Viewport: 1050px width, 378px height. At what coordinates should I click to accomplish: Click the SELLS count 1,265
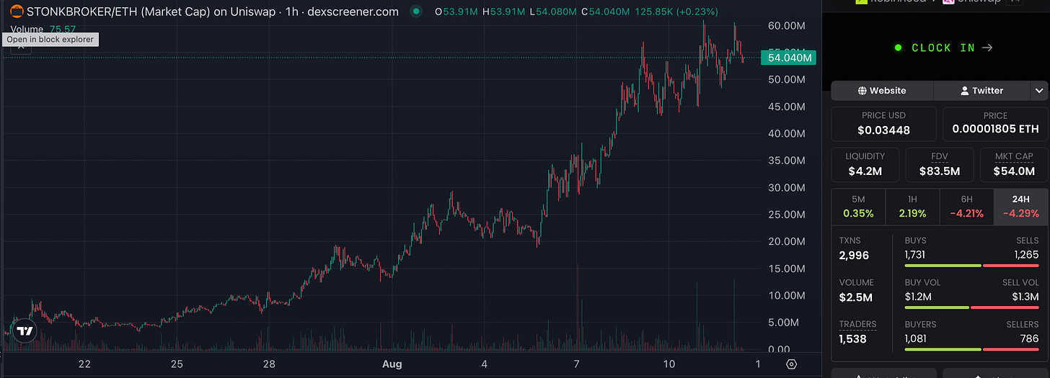pos(1028,254)
